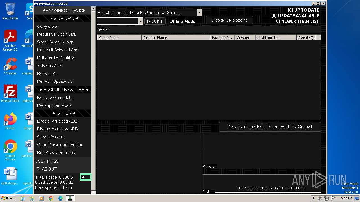The width and height of the screenshot is (360, 202).
Task: Sort by Release Name column
Action: tap(176, 38)
